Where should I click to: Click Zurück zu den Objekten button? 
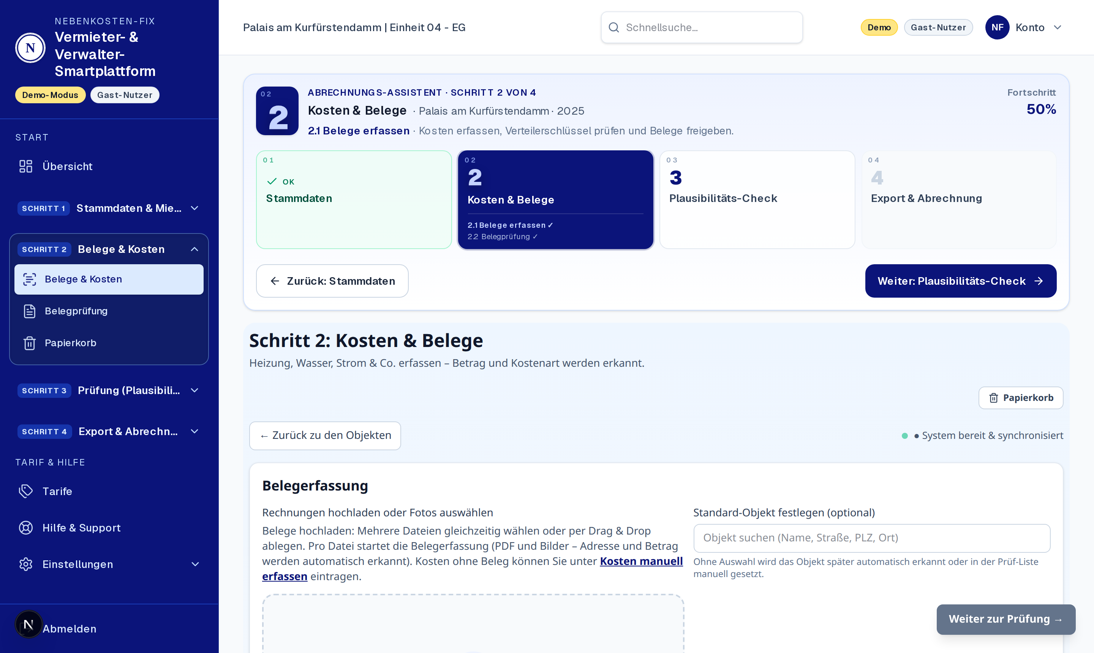(x=325, y=435)
